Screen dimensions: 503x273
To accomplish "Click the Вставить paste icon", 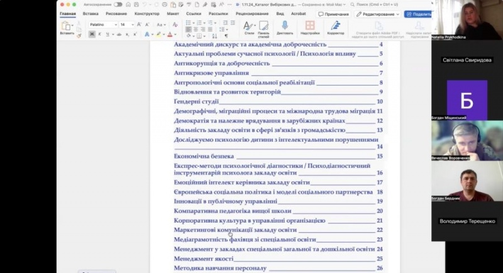I will (66, 26).
